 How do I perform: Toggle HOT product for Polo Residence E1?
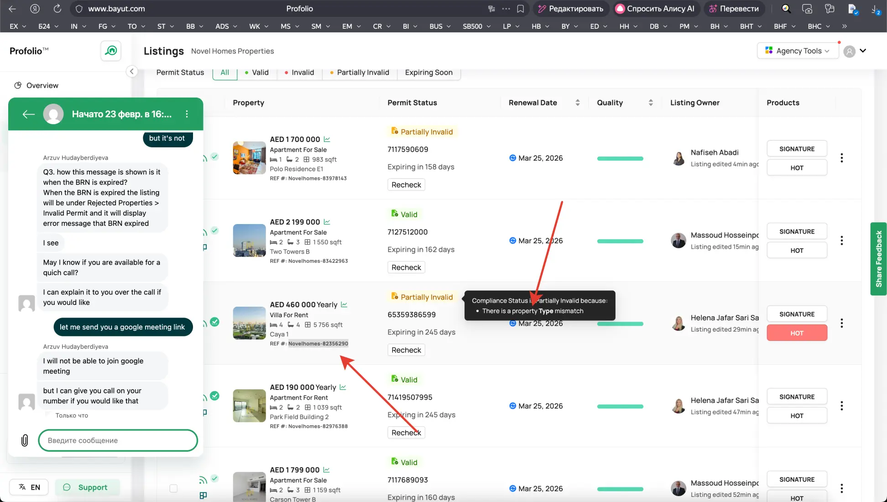click(797, 168)
